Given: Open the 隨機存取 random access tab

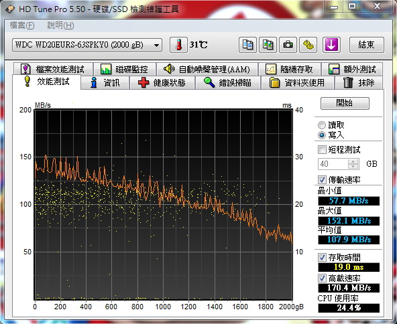Looking at the screenshot, I should (x=289, y=69).
